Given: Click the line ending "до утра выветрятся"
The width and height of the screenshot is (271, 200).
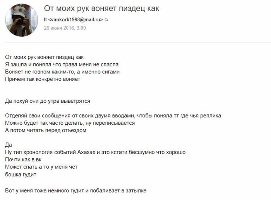Looking at the screenshot, I should 48,101.
